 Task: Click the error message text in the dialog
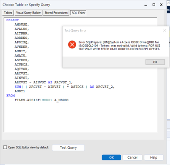119,46
